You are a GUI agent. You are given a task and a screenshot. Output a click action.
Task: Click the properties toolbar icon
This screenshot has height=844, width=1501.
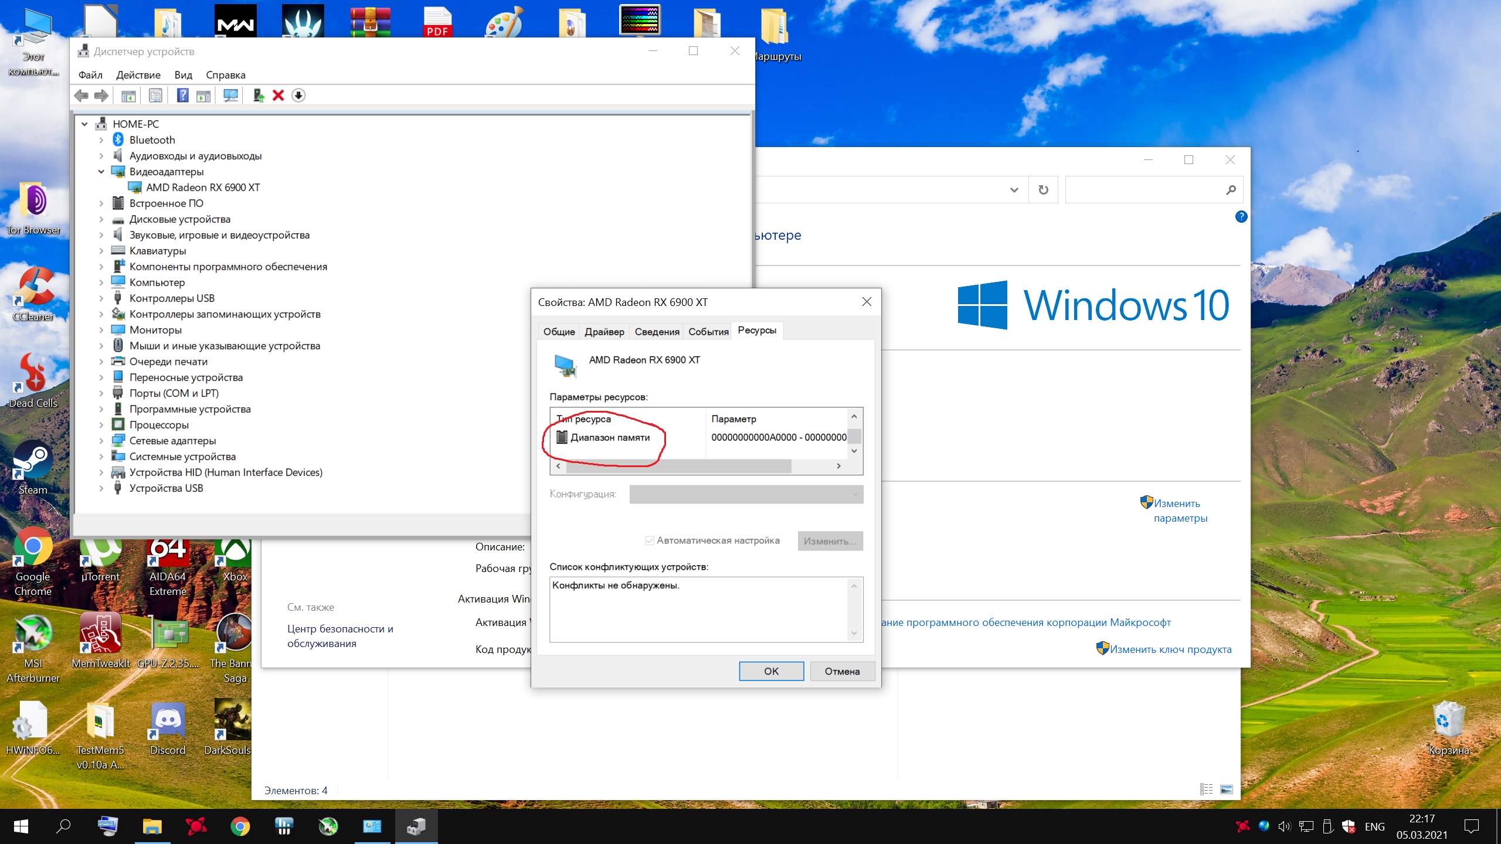tap(155, 96)
